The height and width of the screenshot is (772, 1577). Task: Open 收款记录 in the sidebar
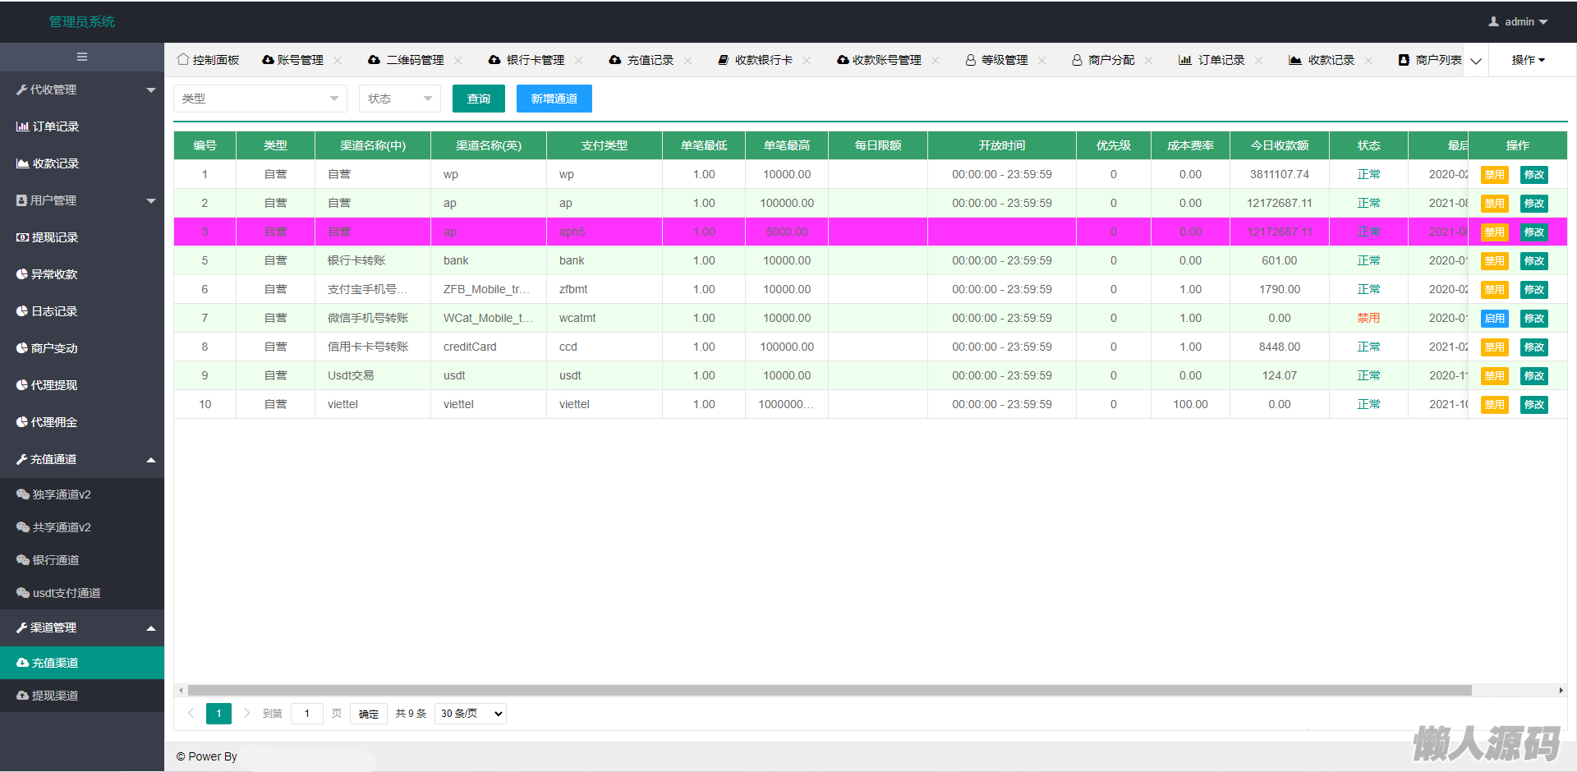click(55, 163)
